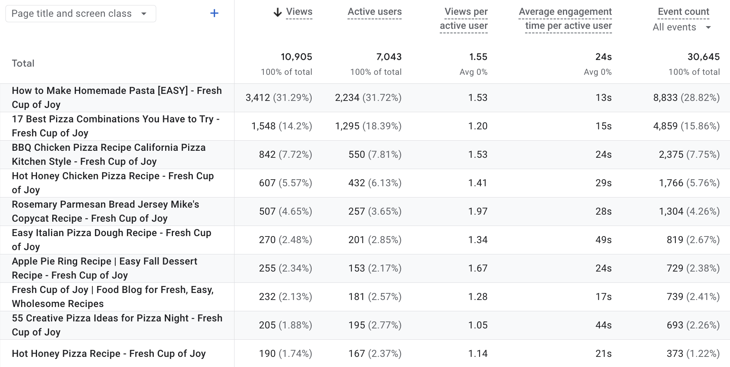
Task: Sort by Views per active user column
Action: point(464,19)
